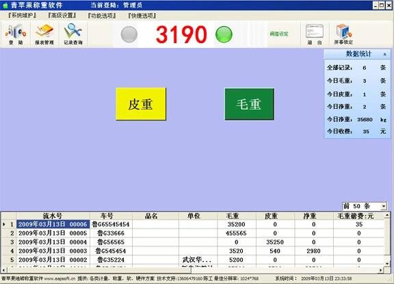Open the 『快捷选项』 menu
The height and width of the screenshot is (284, 394).
(142, 16)
